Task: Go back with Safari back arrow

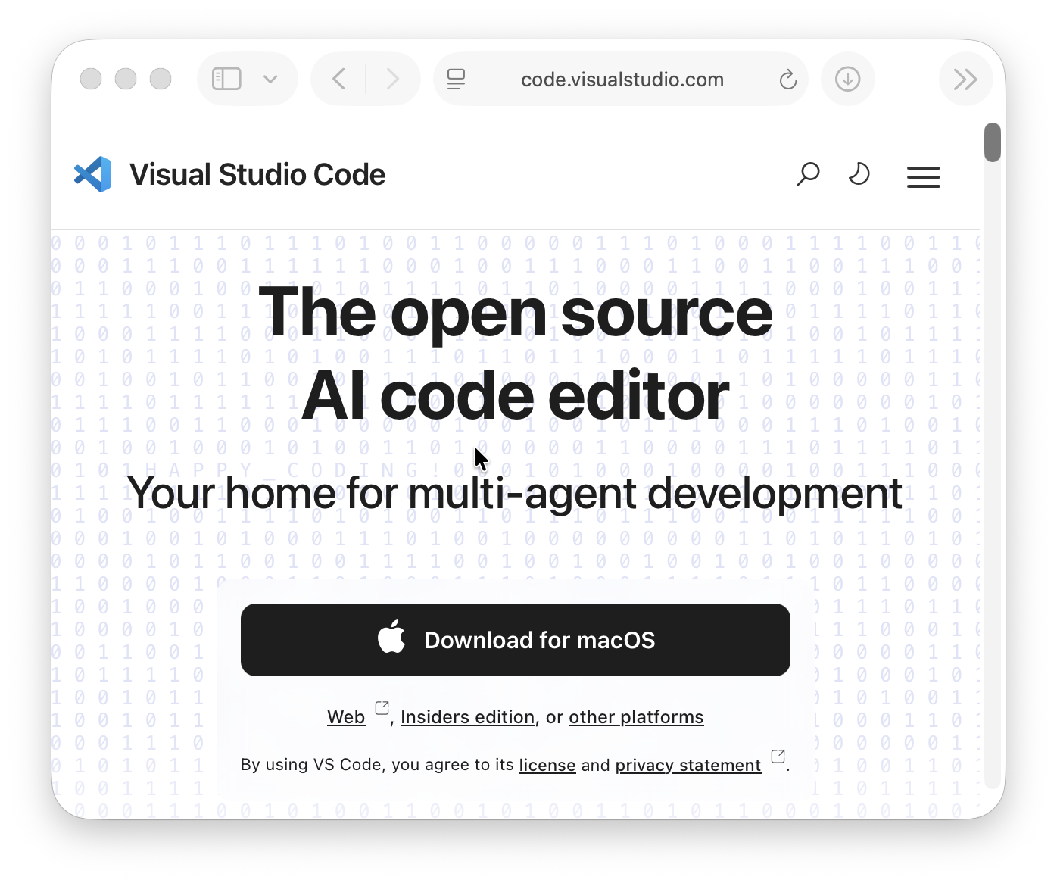Action: [338, 79]
